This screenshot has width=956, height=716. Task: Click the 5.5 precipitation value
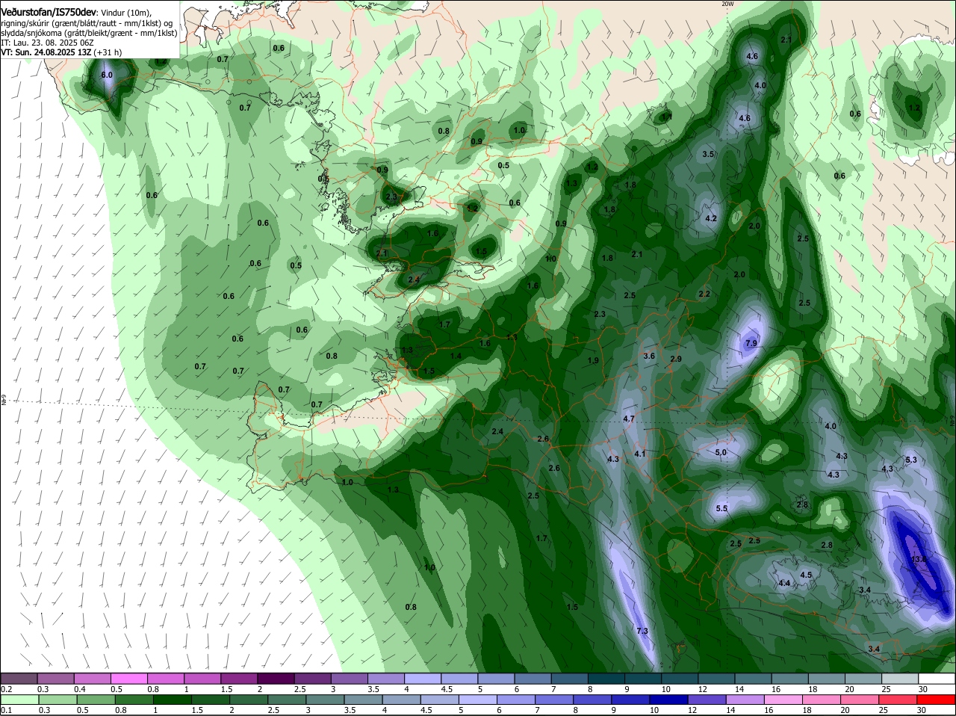[721, 508]
